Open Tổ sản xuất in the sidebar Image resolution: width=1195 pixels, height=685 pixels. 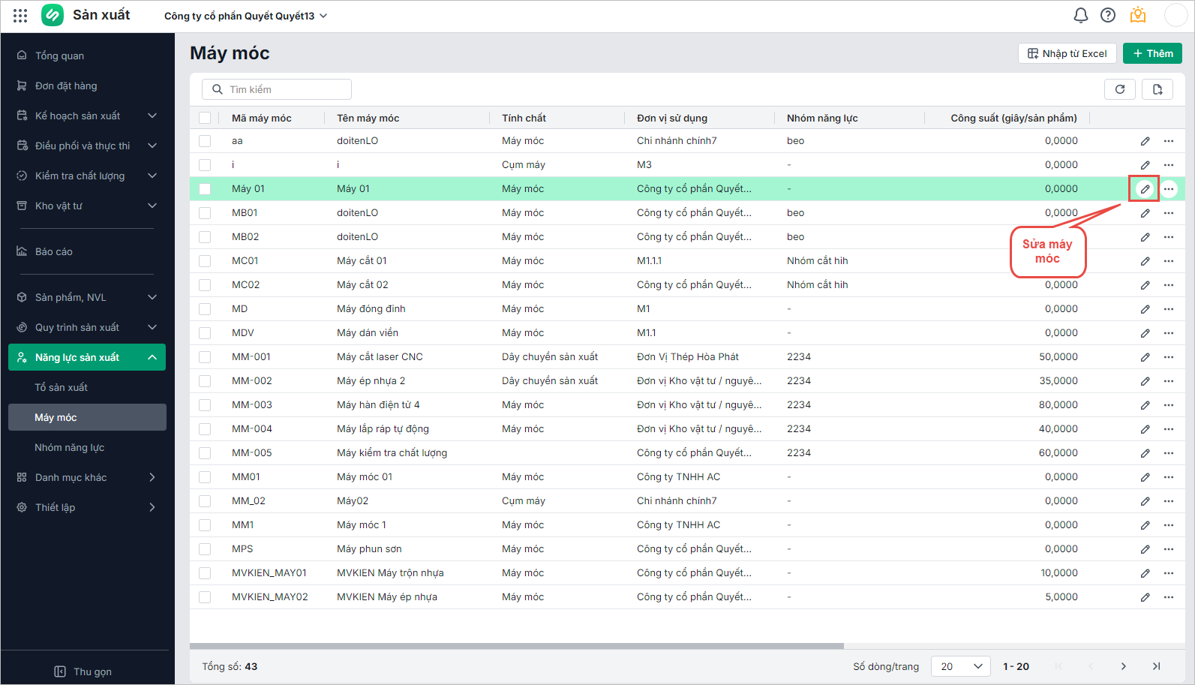pos(61,387)
